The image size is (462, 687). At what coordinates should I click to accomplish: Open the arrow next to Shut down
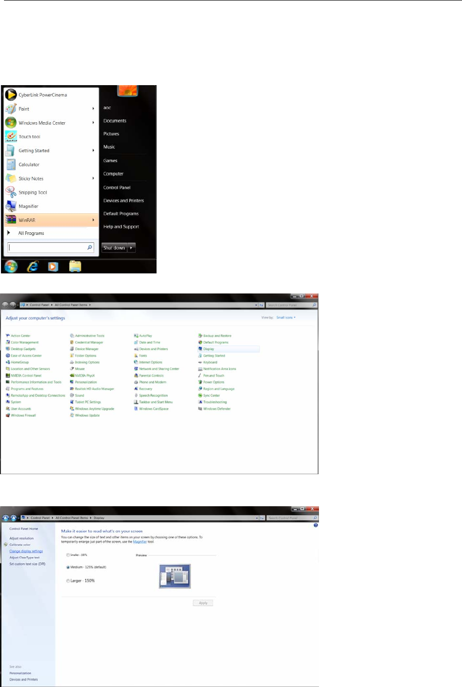coord(132,248)
